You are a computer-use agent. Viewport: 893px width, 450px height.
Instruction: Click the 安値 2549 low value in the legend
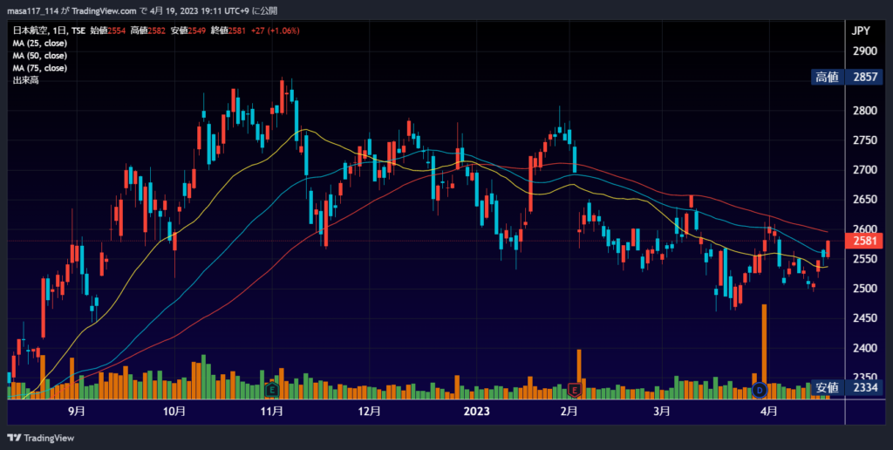point(188,31)
